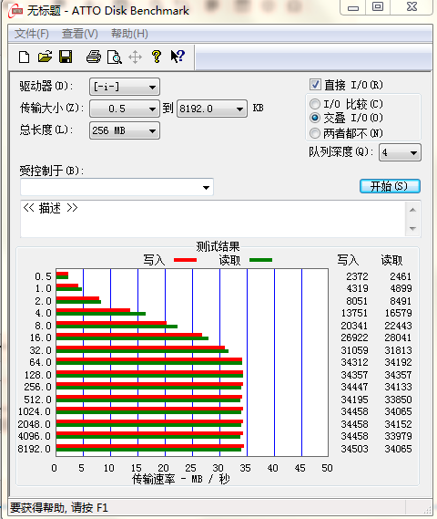The image size is (437, 519).
Task: Open the 文件(F) menu
Action: click(x=32, y=34)
